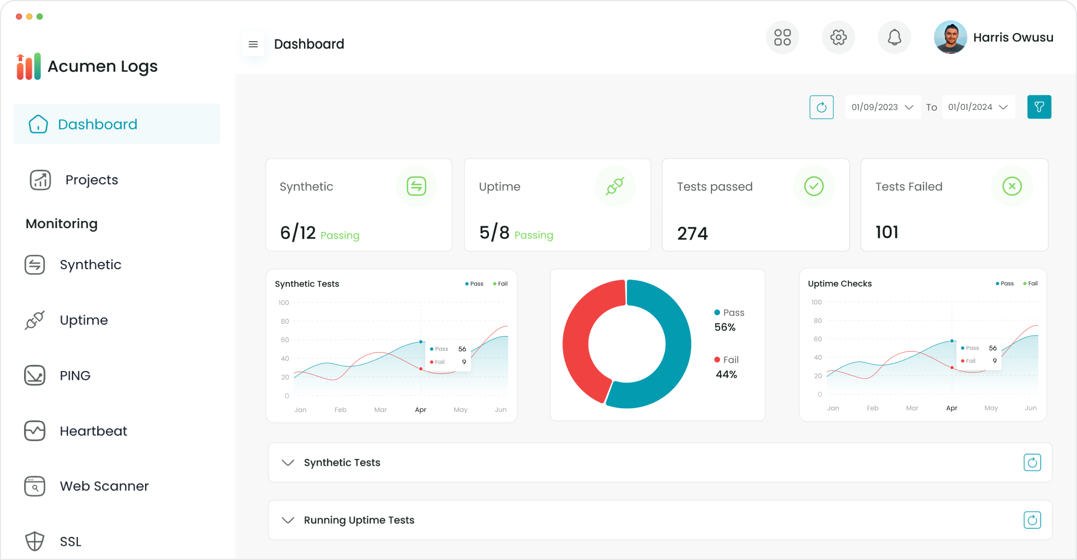Click the refresh button beside date range
Viewport: 1077px width, 560px height.
[x=821, y=107]
